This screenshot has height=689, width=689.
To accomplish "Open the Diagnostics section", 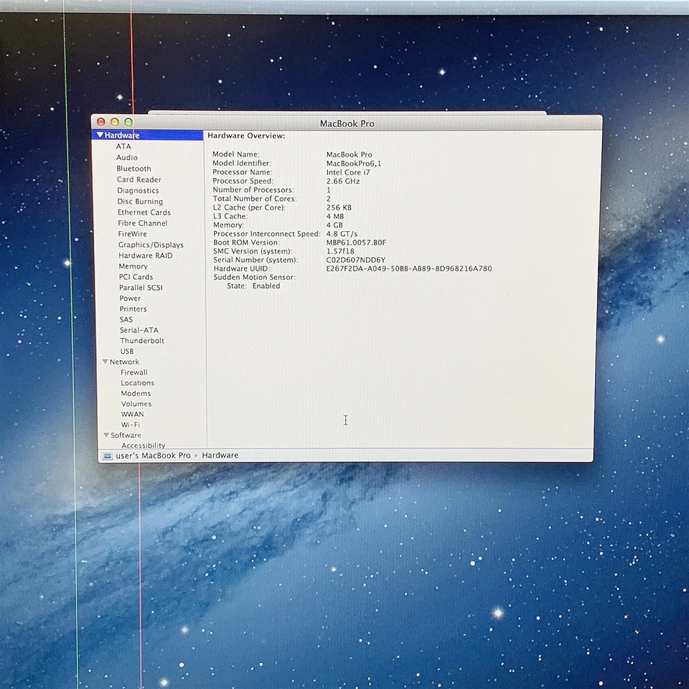I will pos(137,190).
